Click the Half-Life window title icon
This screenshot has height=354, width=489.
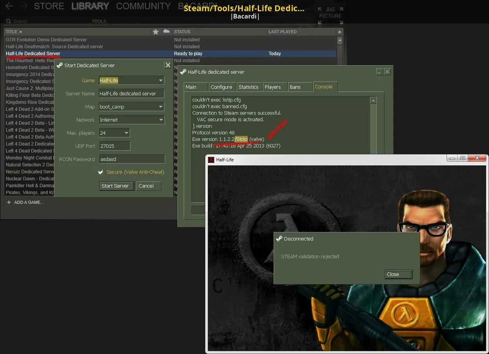pyautogui.click(x=211, y=159)
